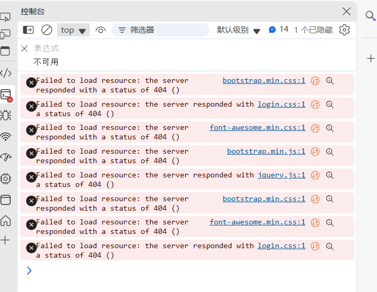Toggle the console sidebar panel

[28, 30]
